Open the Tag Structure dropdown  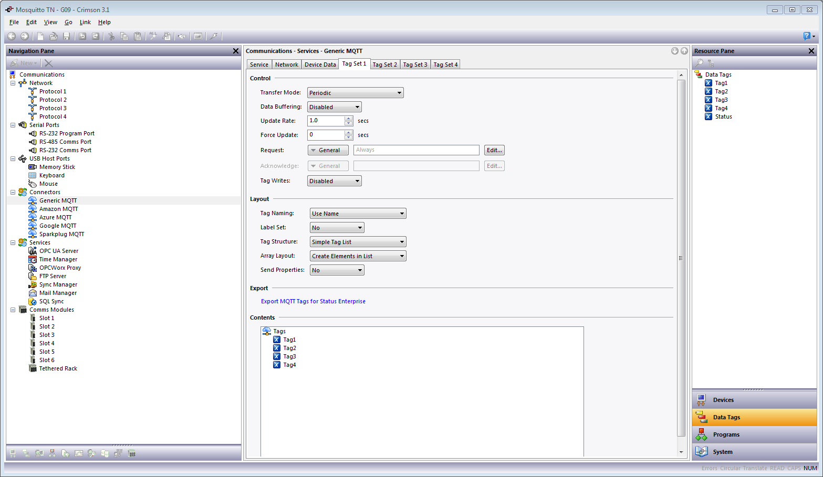(x=358, y=242)
